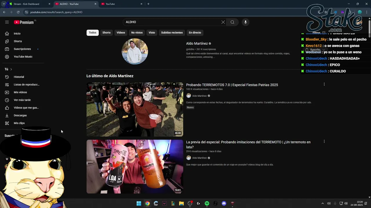Open options menu for La previa video
Screen dimensions: 371x208
coord(324,142)
